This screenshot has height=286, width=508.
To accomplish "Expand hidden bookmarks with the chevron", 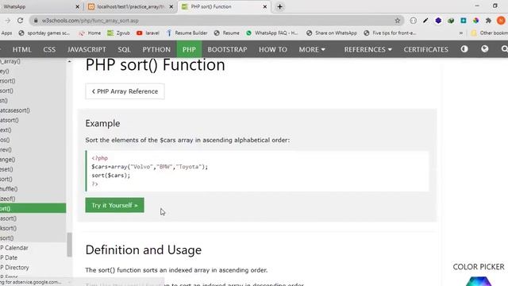I will (x=460, y=33).
